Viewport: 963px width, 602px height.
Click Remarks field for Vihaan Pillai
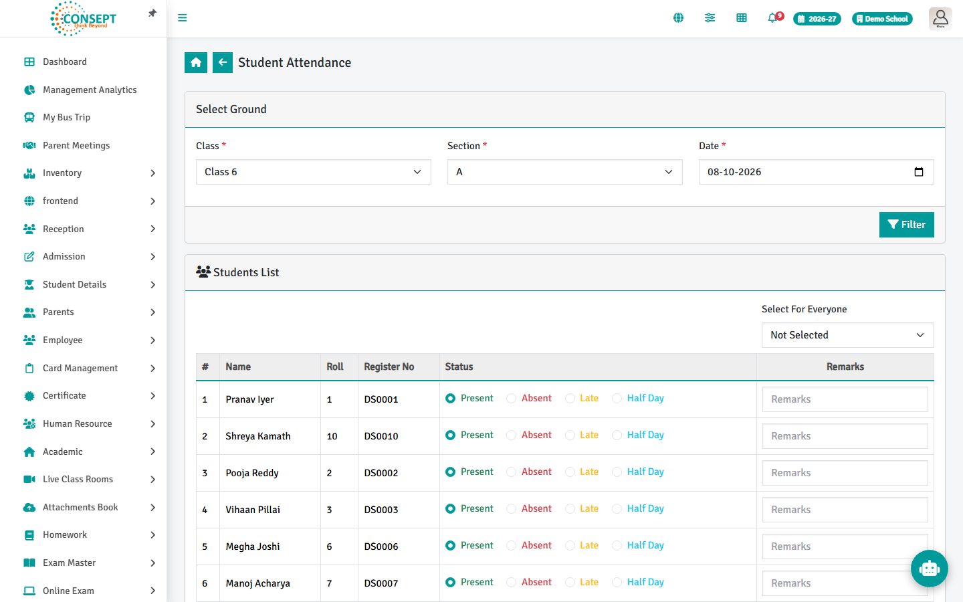845,510
